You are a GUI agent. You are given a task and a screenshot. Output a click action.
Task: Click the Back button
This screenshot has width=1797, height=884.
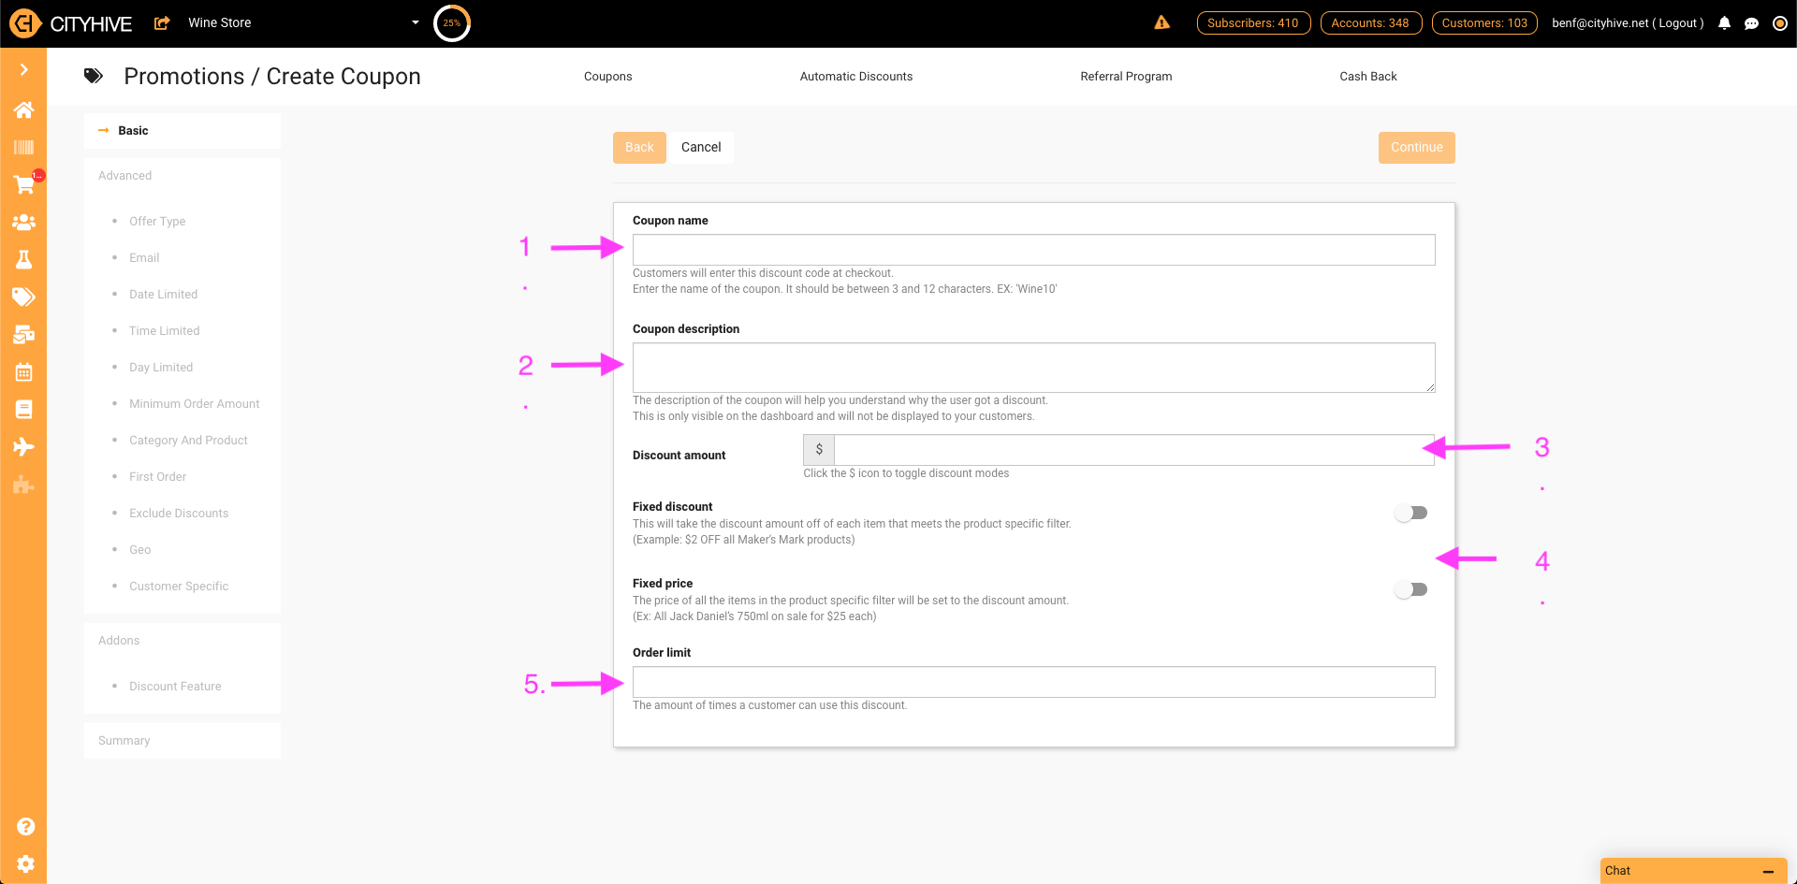tap(639, 148)
